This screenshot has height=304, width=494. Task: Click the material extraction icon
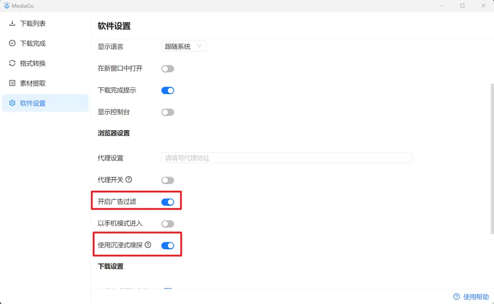tap(12, 83)
